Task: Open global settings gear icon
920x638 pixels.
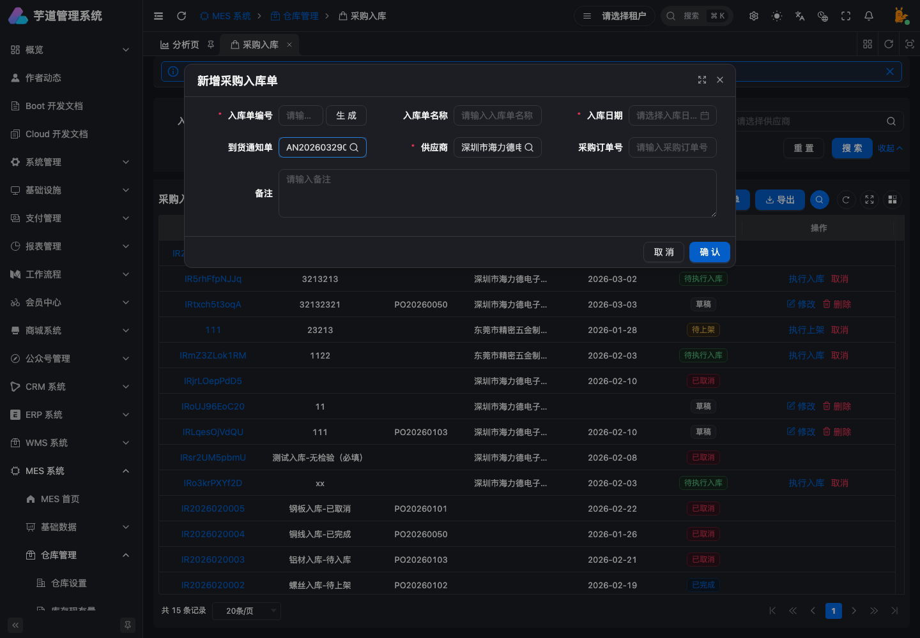Action: [754, 16]
